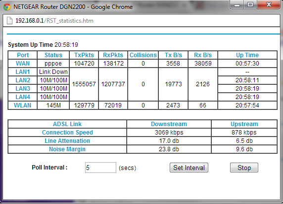Click the Chrome logo icon in title bar

point(7,7)
